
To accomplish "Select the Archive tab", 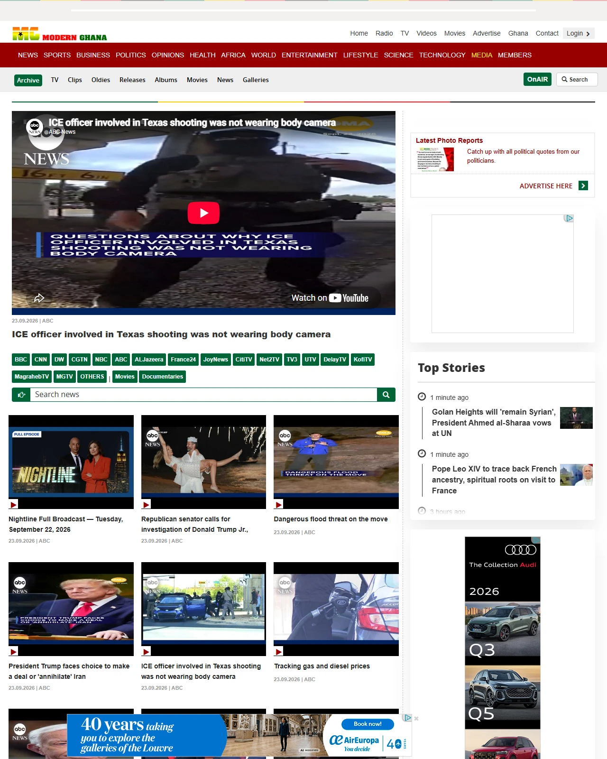I will (28, 80).
